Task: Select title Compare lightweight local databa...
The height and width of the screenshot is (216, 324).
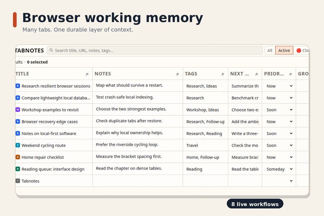Action: pos(56,98)
